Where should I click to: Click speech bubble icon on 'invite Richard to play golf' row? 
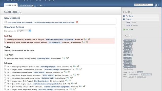click(85, 39)
